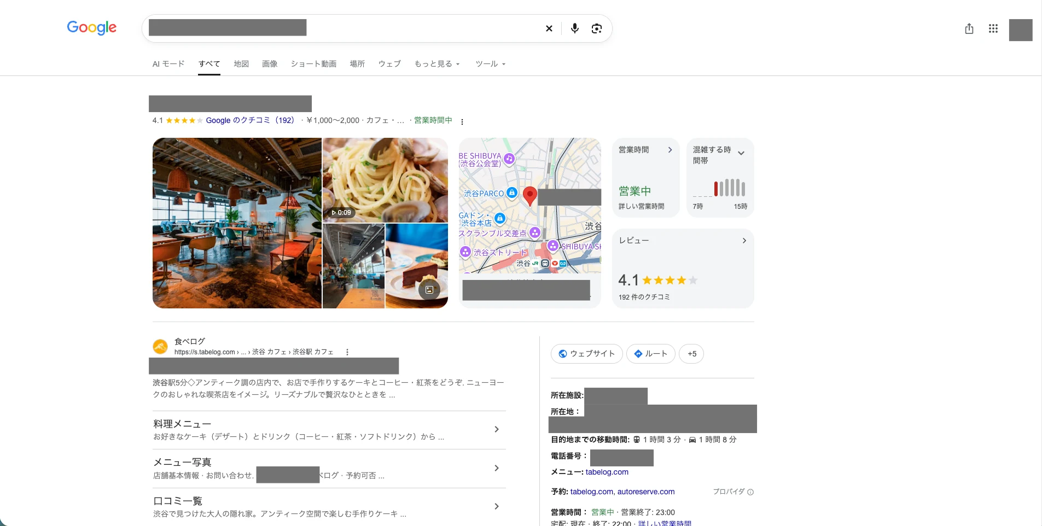
Task: Switch to the 地図 tab
Action: pyautogui.click(x=241, y=64)
